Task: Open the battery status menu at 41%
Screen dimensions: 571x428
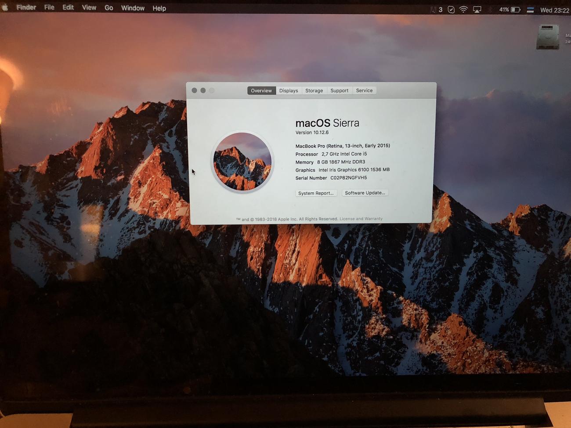Action: tap(510, 10)
